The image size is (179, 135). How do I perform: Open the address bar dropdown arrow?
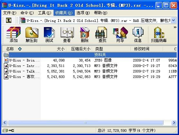[x=174, y=21]
